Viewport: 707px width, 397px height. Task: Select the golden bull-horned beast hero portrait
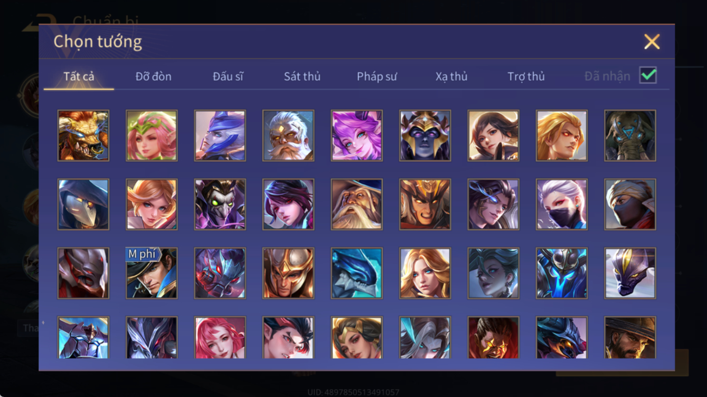point(83,135)
